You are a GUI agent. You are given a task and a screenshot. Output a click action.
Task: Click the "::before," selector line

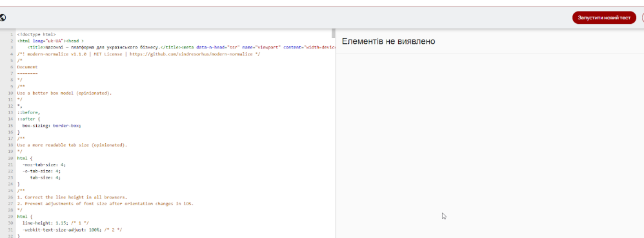[29, 112]
